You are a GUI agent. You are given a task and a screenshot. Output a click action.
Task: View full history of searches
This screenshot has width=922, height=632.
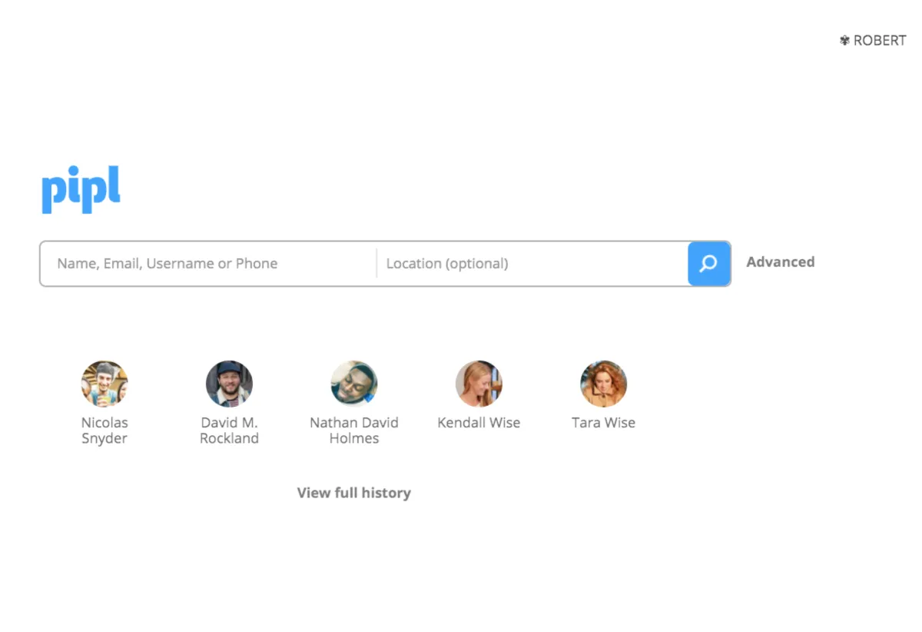click(x=354, y=493)
